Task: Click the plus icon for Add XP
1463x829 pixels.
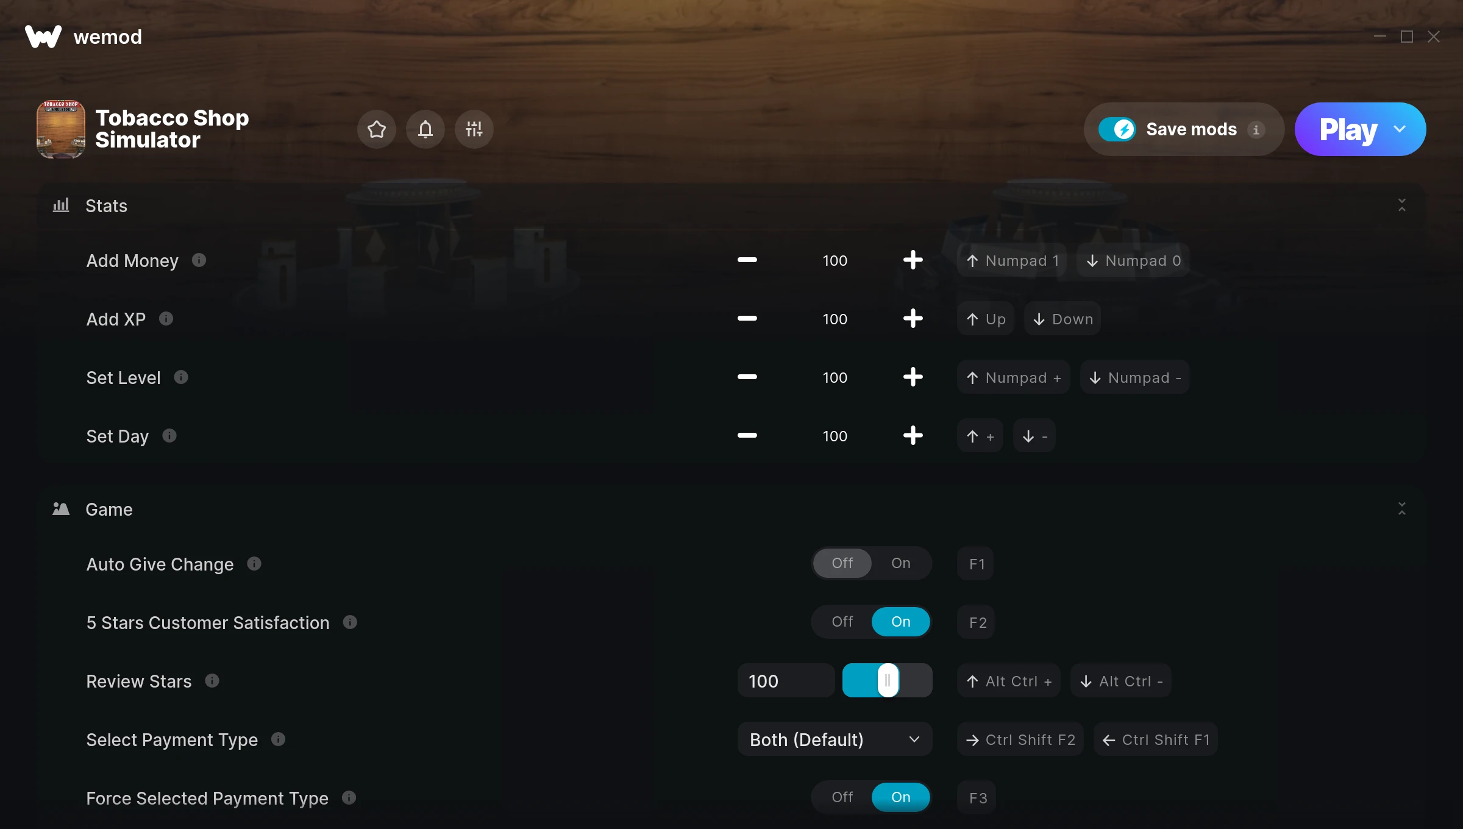Action: point(913,319)
